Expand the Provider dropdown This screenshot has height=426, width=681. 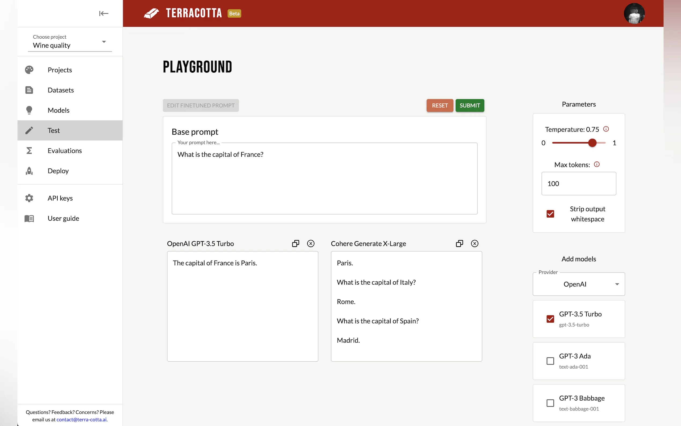(579, 284)
